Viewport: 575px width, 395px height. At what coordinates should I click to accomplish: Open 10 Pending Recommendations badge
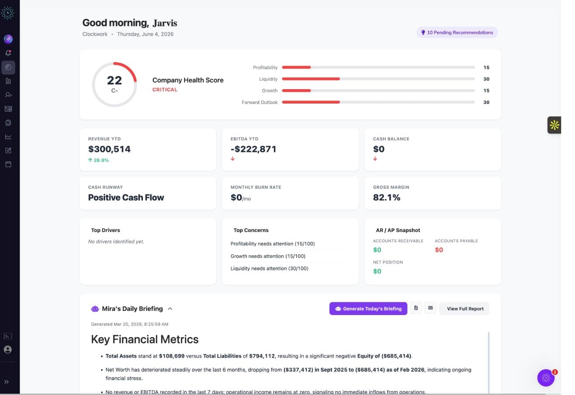(x=457, y=32)
